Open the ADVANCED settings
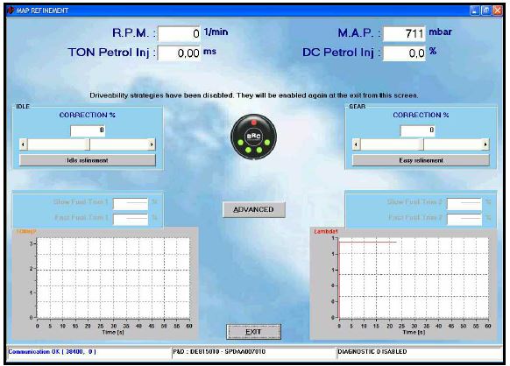Screen dimensions: 510x366 [x=254, y=209]
